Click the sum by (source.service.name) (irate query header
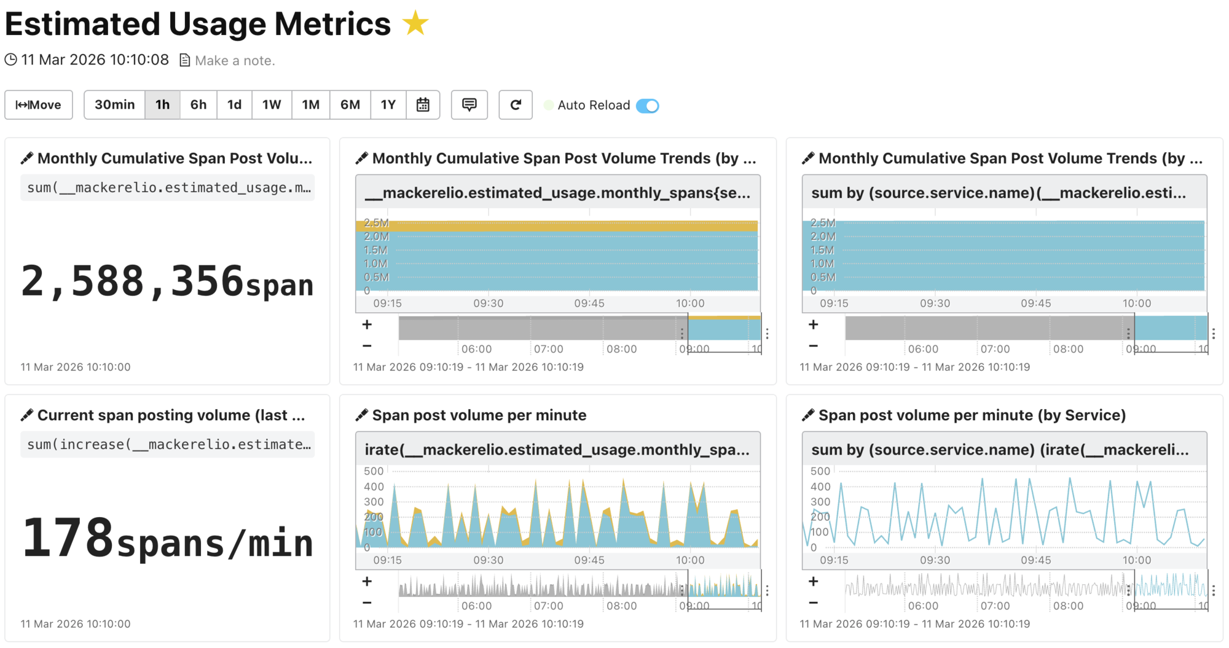 pyautogui.click(x=1004, y=450)
